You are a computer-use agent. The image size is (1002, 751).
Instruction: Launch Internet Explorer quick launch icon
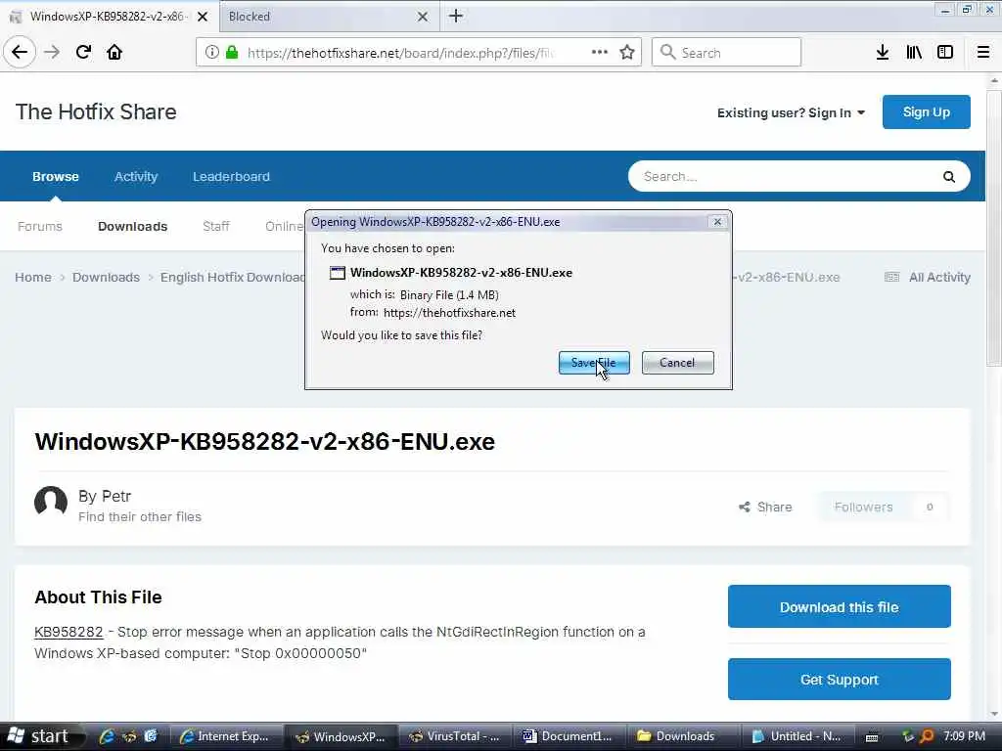pos(107,736)
